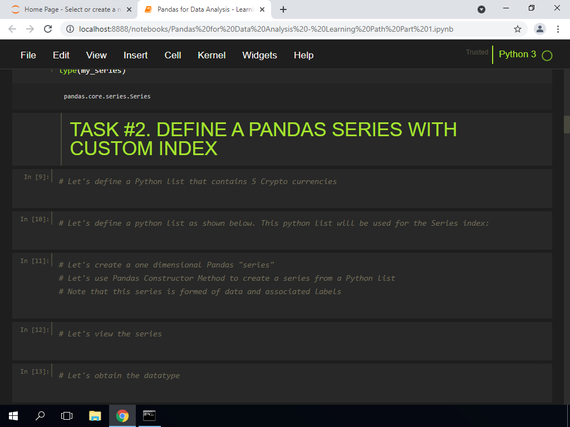Click the Trusted notebook status
Screen dimensions: 570x427
coord(477,51)
